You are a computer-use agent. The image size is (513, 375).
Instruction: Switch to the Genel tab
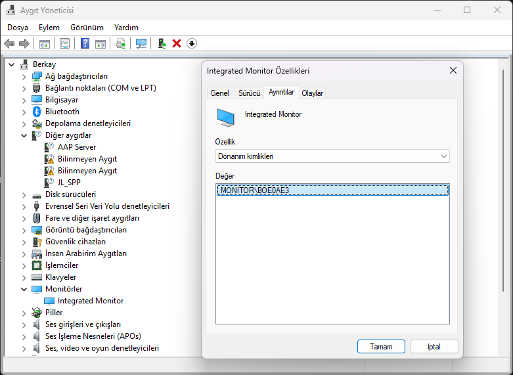219,93
